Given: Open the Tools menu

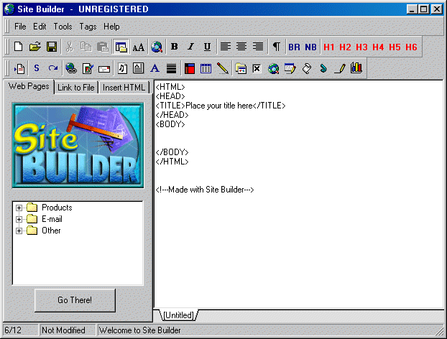Looking at the screenshot, I should click(63, 27).
